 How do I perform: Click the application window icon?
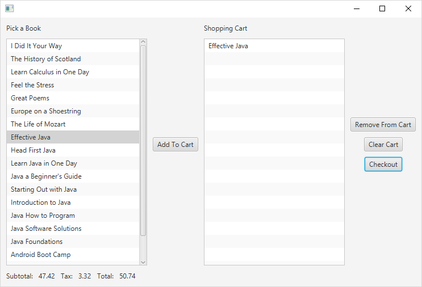coord(10,9)
